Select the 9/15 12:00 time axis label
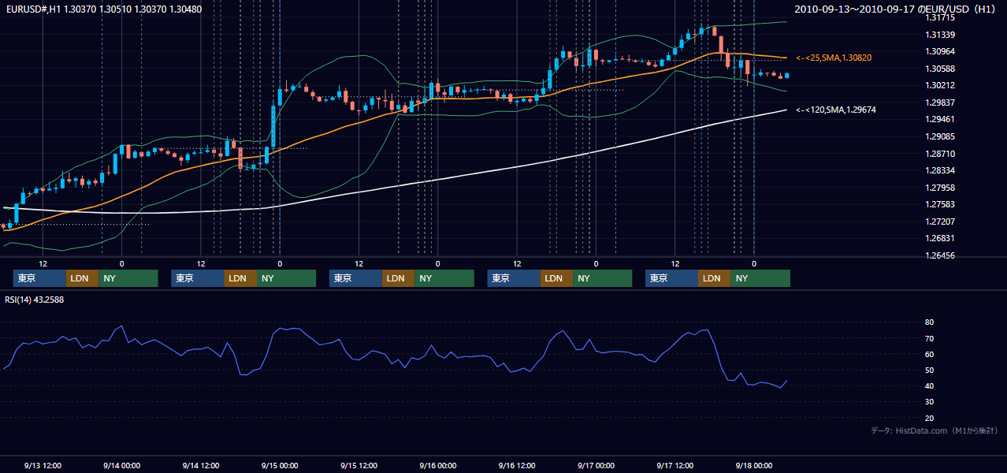 pyautogui.click(x=359, y=465)
